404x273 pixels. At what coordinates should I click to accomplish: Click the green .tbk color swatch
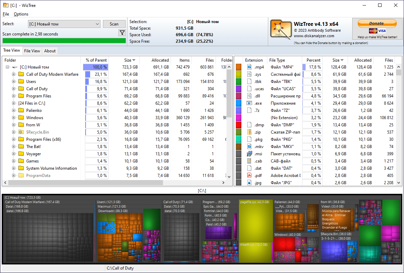(x=239, y=81)
